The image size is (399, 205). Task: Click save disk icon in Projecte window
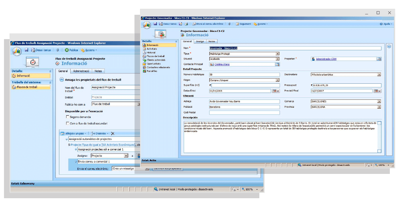coord(155,24)
